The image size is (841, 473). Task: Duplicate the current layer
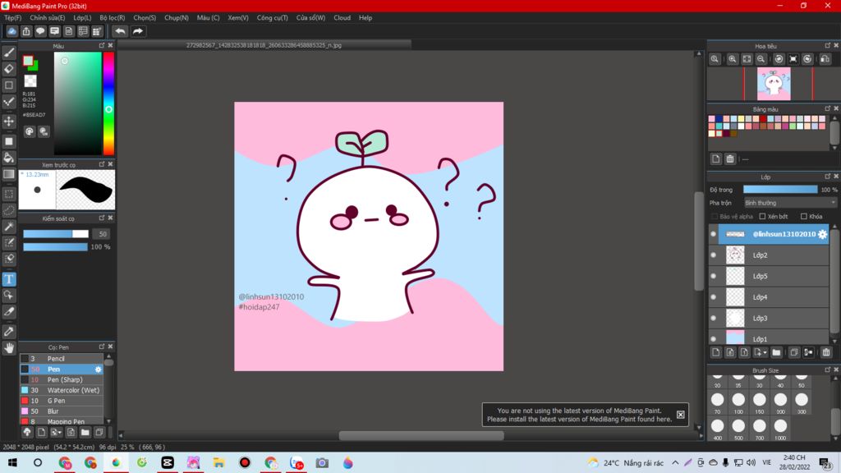(x=794, y=352)
